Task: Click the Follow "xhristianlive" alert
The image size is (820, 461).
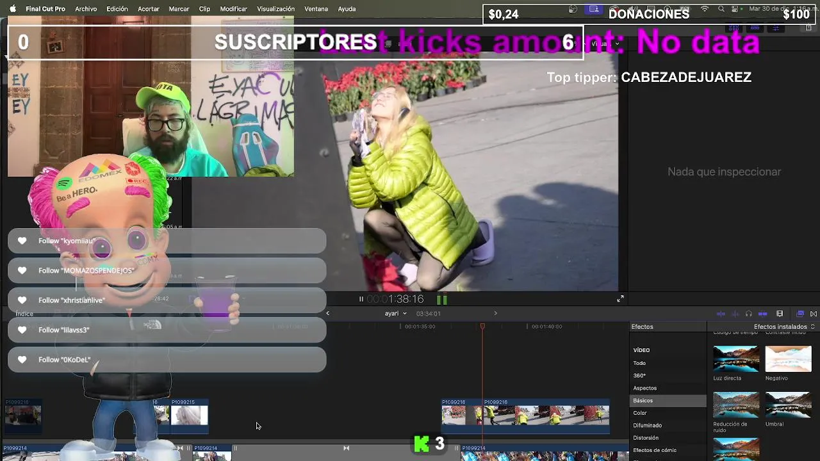Action: pyautogui.click(x=167, y=300)
